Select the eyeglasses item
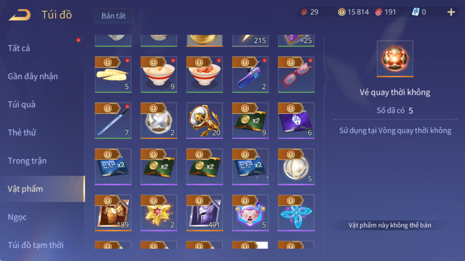Image resolution: width=465 pixels, height=261 pixels. pyautogui.click(x=296, y=74)
